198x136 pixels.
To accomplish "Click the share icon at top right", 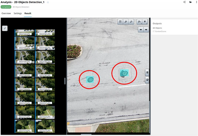I will coord(184,2).
